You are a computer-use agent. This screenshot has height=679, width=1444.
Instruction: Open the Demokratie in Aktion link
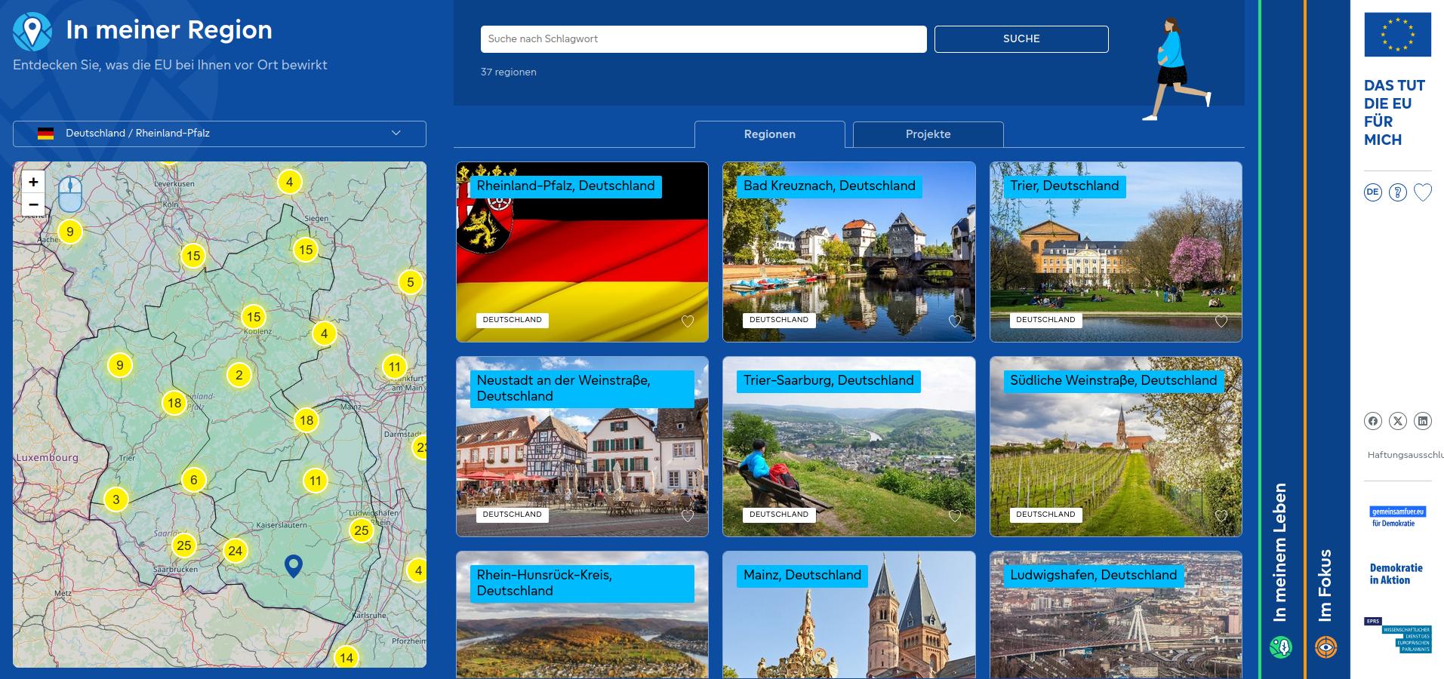tap(1396, 574)
